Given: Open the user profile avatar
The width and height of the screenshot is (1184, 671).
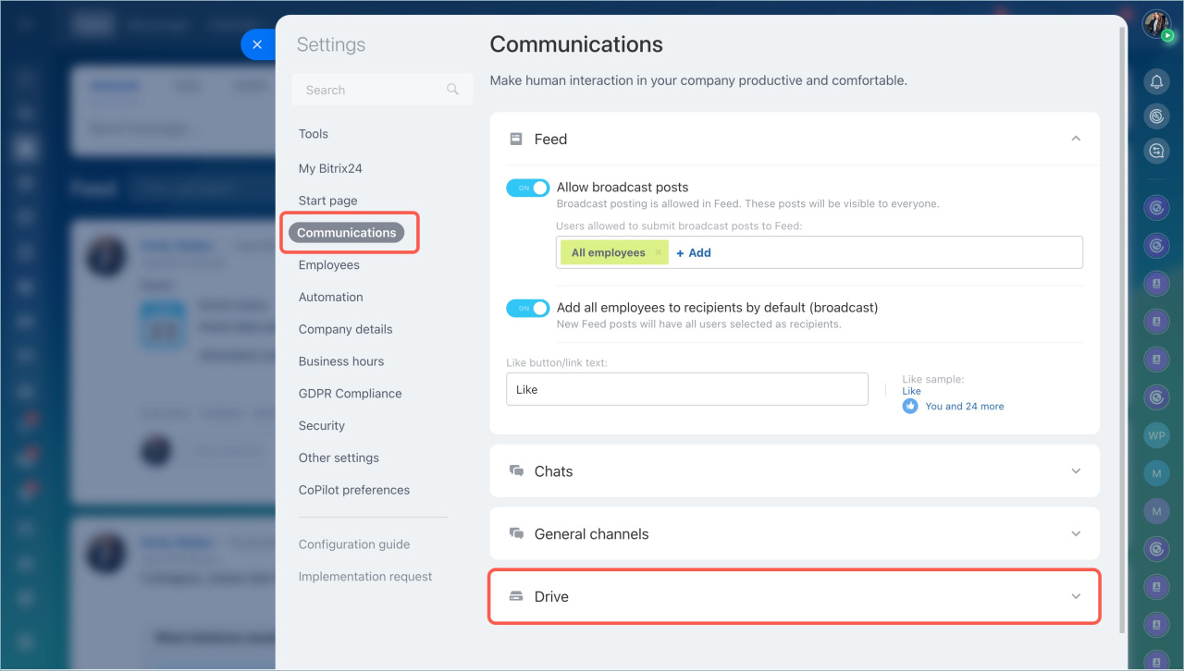Looking at the screenshot, I should [1156, 24].
